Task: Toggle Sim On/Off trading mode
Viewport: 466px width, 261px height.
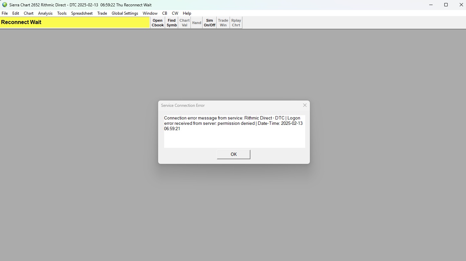Action: coord(210,23)
